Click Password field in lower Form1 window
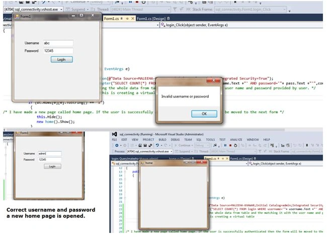Screen dimensions: 327x237 (x=50, y=160)
